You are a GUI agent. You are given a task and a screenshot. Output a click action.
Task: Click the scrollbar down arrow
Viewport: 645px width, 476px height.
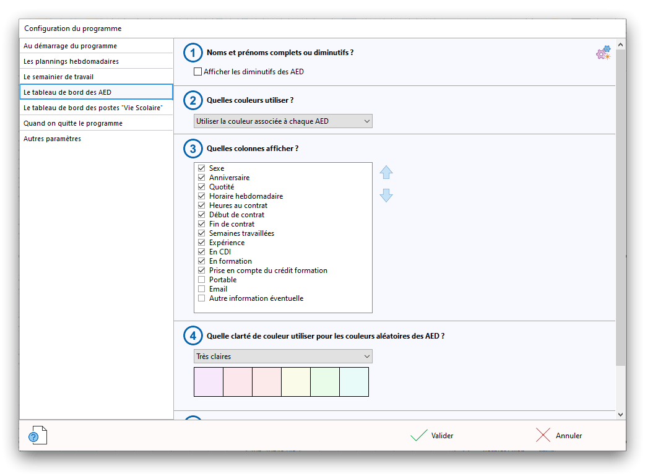(x=621, y=414)
